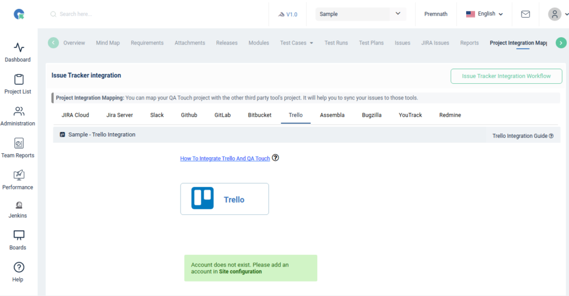Click help icon beside Trello how-to link
This screenshot has width=569, height=296.
coord(276,158)
